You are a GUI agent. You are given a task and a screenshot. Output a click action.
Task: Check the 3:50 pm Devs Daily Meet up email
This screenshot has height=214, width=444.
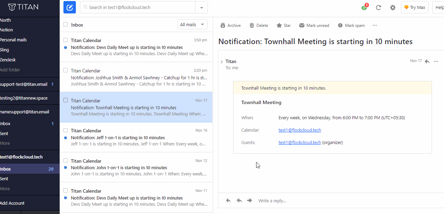(x=65, y=40)
